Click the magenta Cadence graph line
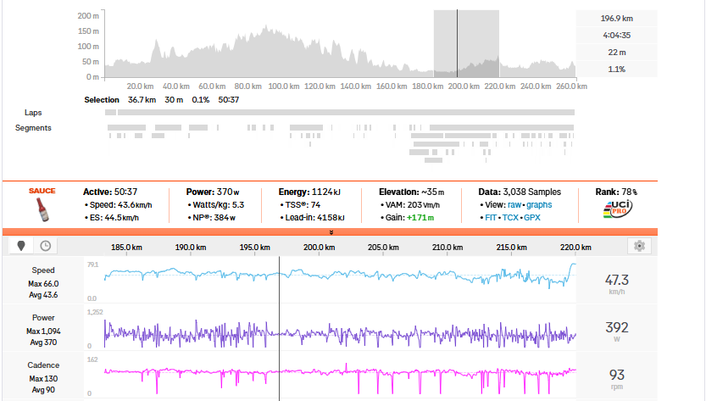This screenshot has height=401, width=706. (x=339, y=370)
